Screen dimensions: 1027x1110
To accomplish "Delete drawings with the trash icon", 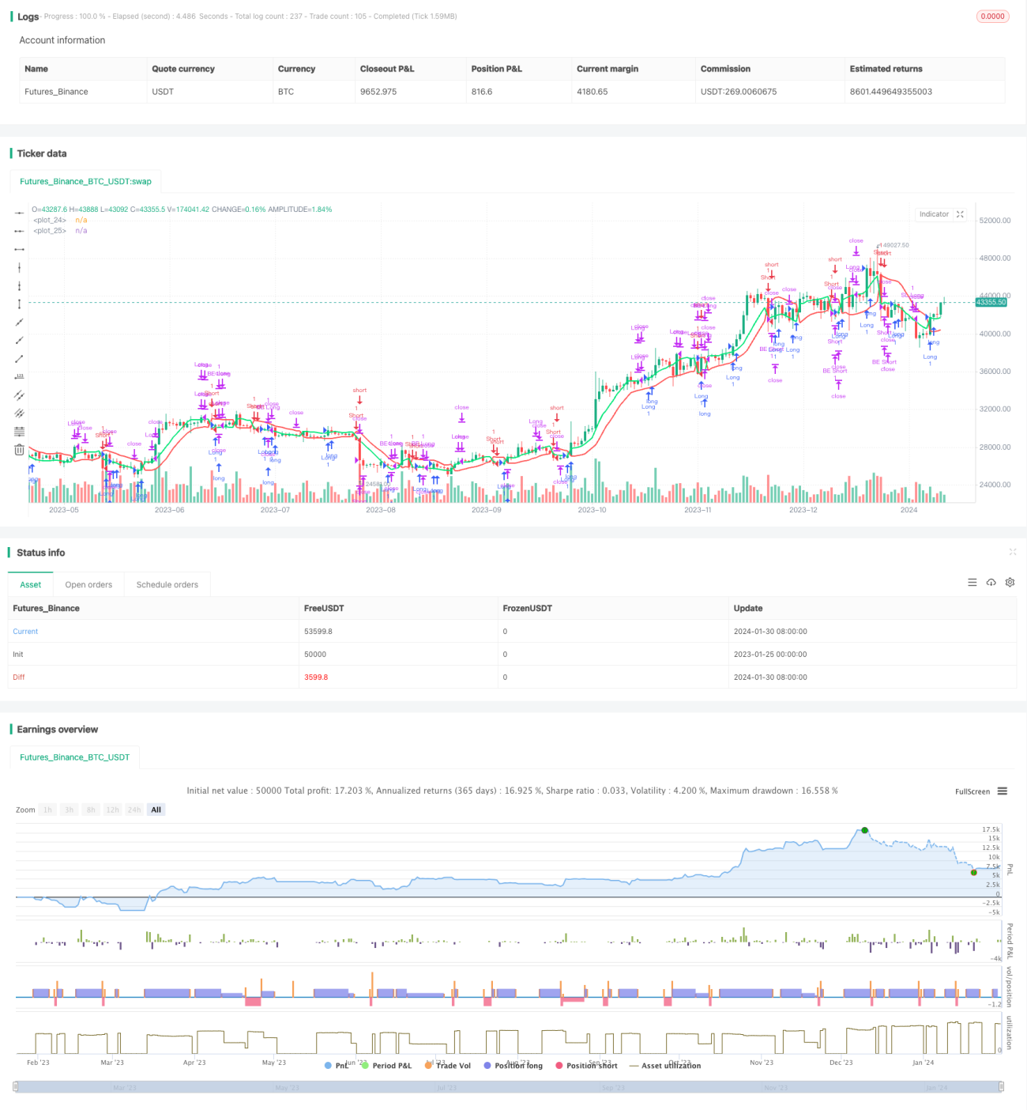I will click(19, 450).
